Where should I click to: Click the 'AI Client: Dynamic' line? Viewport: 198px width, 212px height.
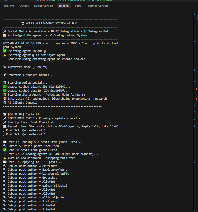tap(20, 103)
